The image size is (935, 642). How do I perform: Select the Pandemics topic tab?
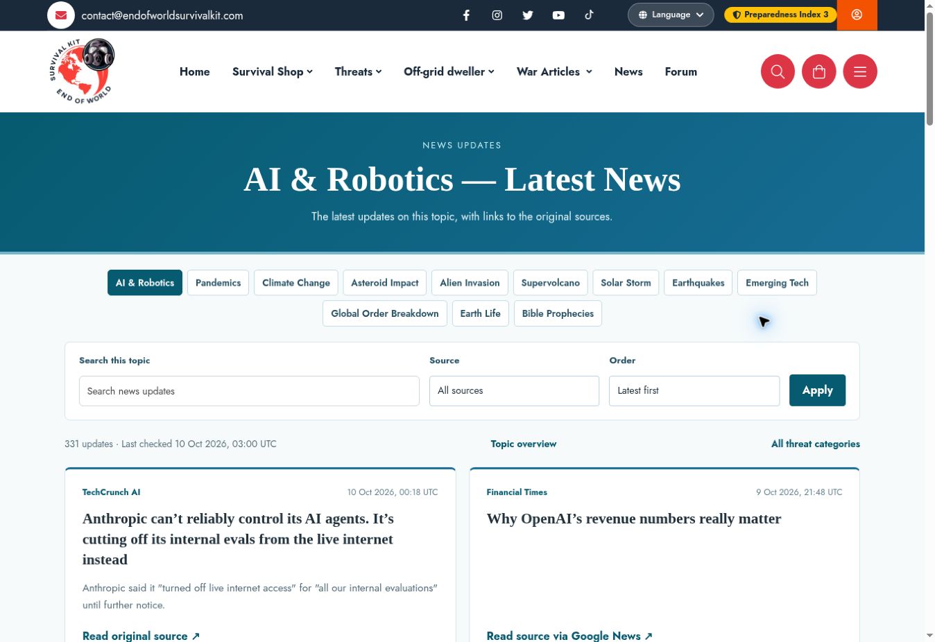pyautogui.click(x=218, y=283)
